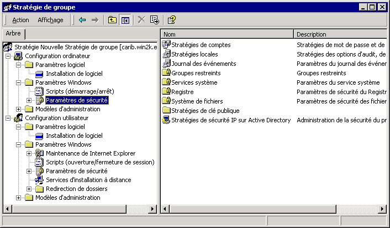The image size is (390, 228).
Task: Click Scripts (démarrage/arrêt) script icon
Action: point(39,91)
